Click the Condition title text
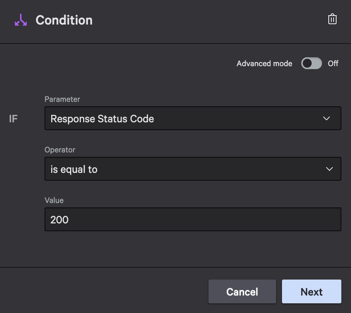The height and width of the screenshot is (313, 351). [x=64, y=20]
